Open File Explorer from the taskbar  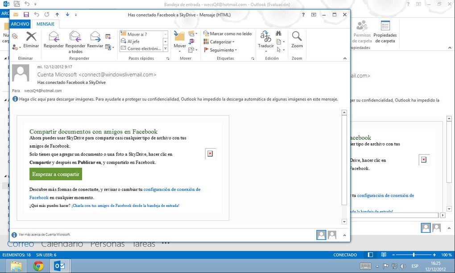(17, 266)
